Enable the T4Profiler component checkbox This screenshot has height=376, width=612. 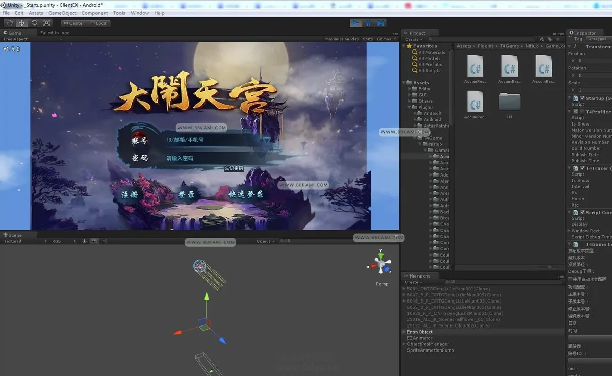pos(582,111)
